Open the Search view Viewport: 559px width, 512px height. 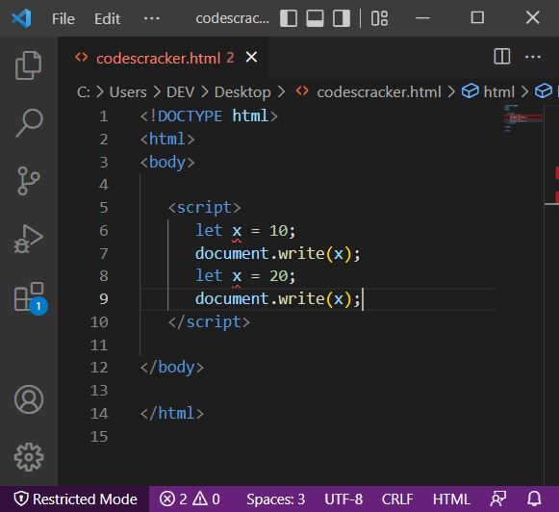click(x=29, y=122)
